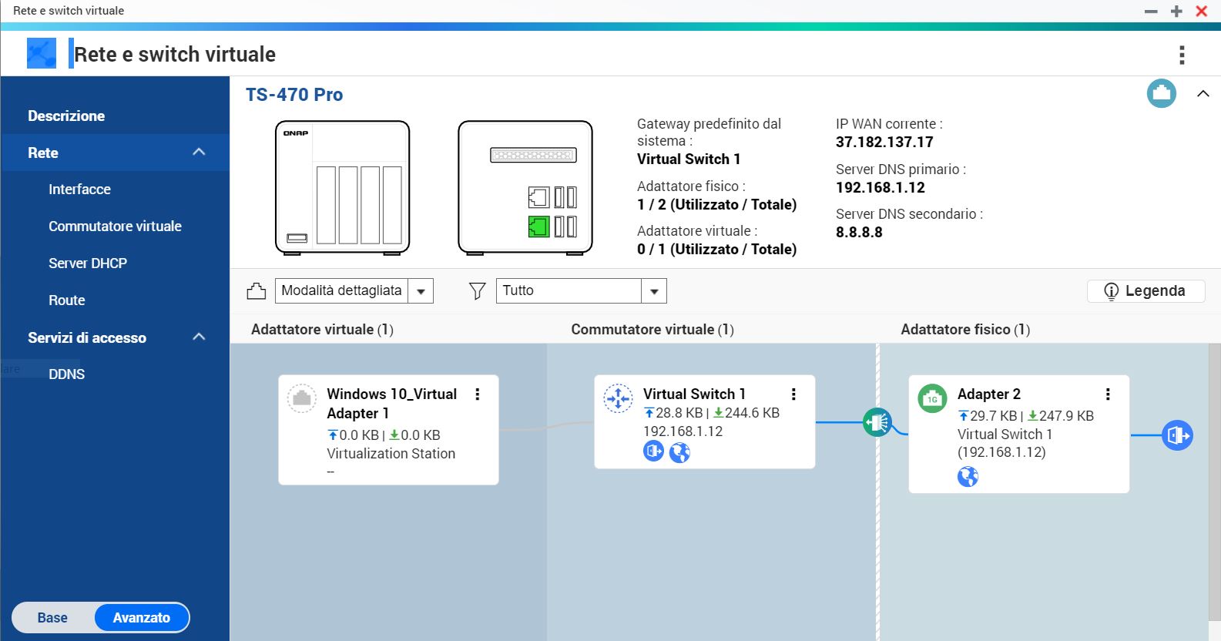Open the DDNS settings

(67, 374)
